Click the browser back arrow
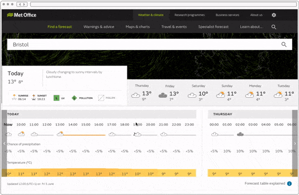The image size is (299, 195). tap(20, 4)
